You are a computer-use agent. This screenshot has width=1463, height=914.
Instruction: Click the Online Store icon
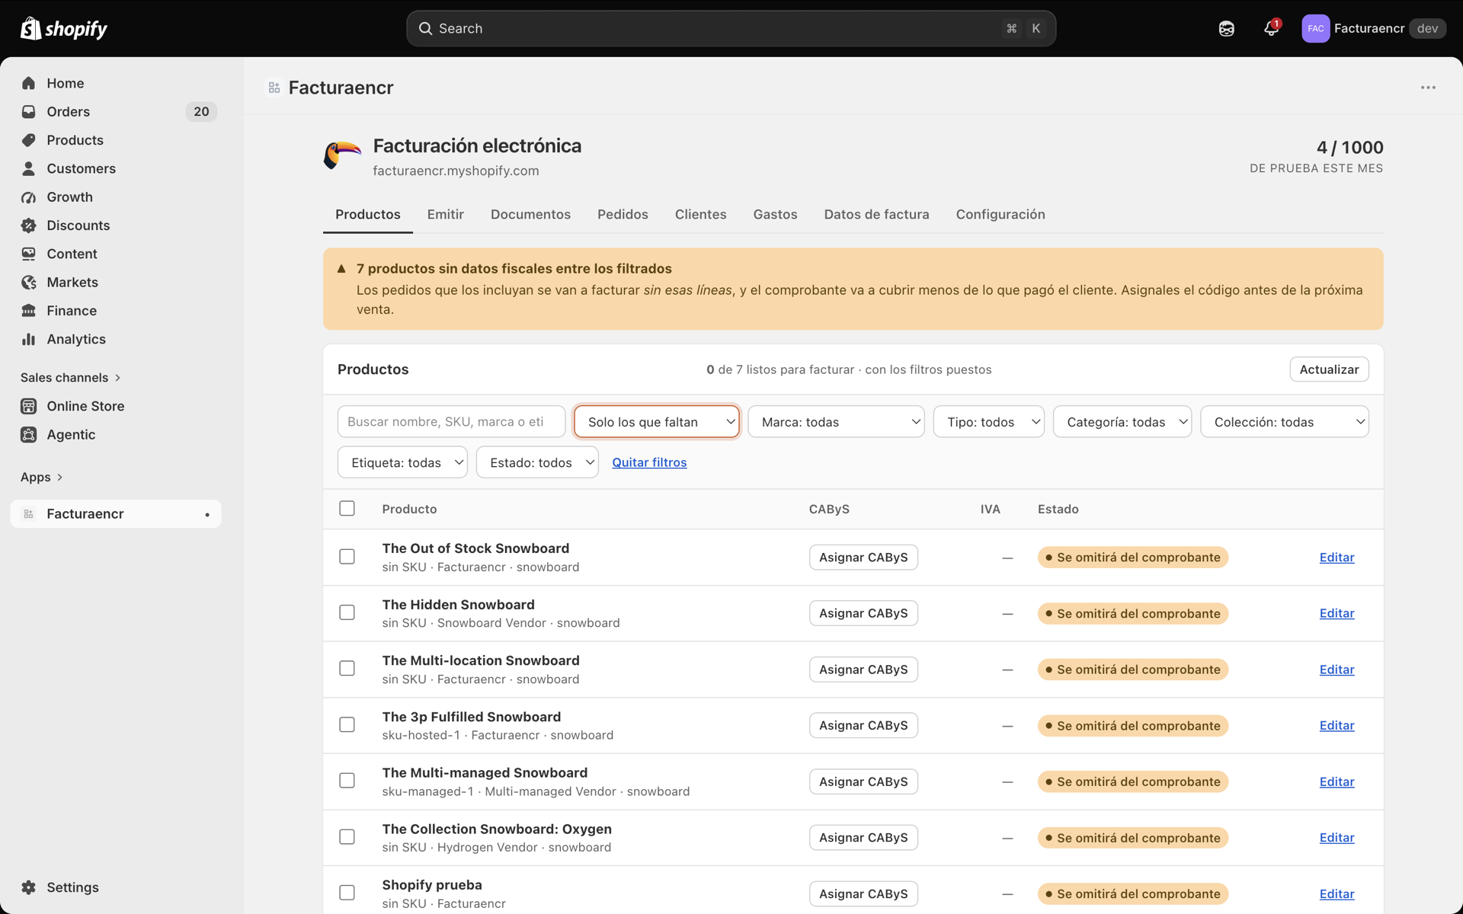tap(29, 406)
